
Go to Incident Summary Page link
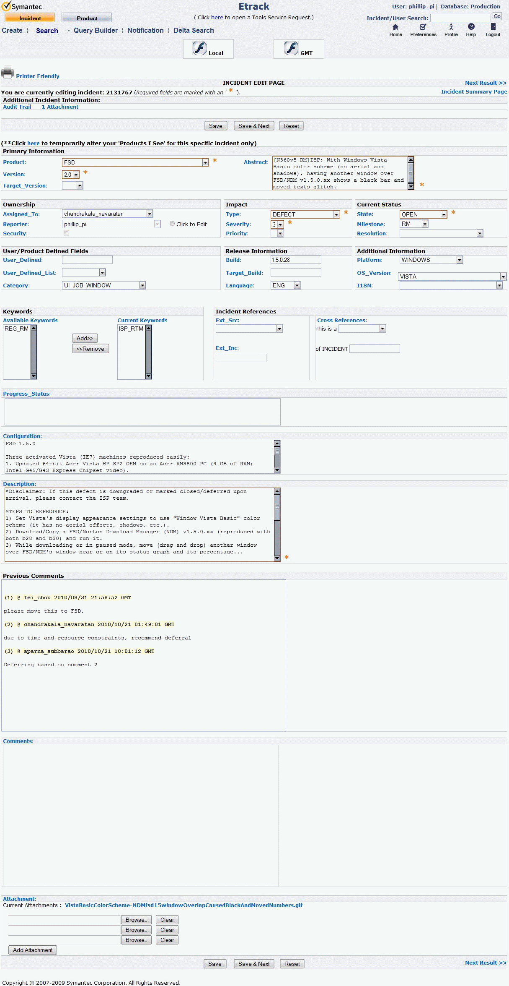[474, 91]
